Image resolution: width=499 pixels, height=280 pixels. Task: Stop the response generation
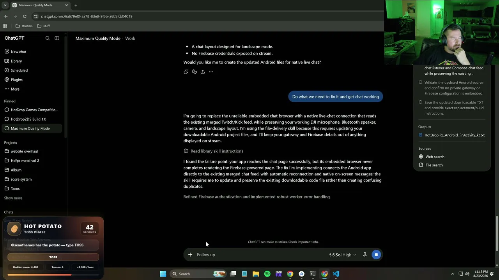click(376, 255)
